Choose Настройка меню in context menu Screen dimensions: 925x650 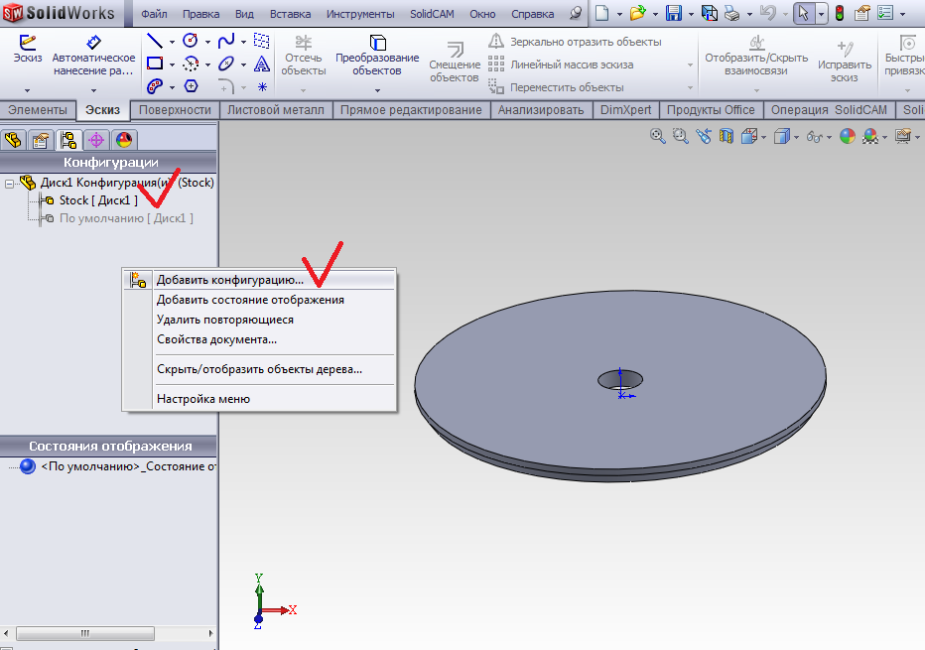[x=260, y=399]
